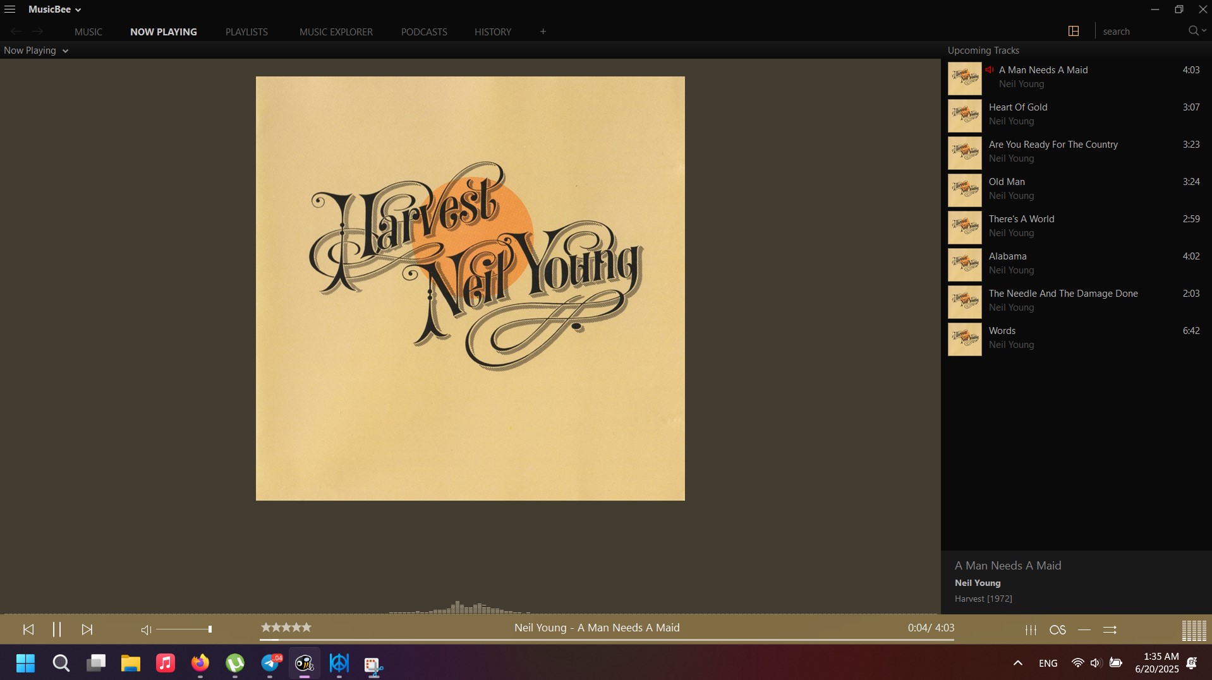
Task: Open uTorrent from the taskbar
Action: point(235,663)
